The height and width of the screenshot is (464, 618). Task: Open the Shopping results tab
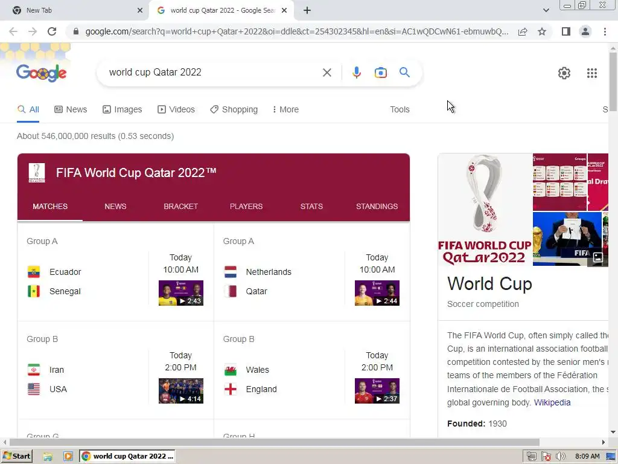pyautogui.click(x=234, y=109)
